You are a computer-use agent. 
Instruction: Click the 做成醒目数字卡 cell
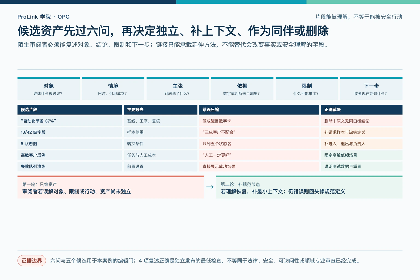pyautogui.click(x=259, y=121)
